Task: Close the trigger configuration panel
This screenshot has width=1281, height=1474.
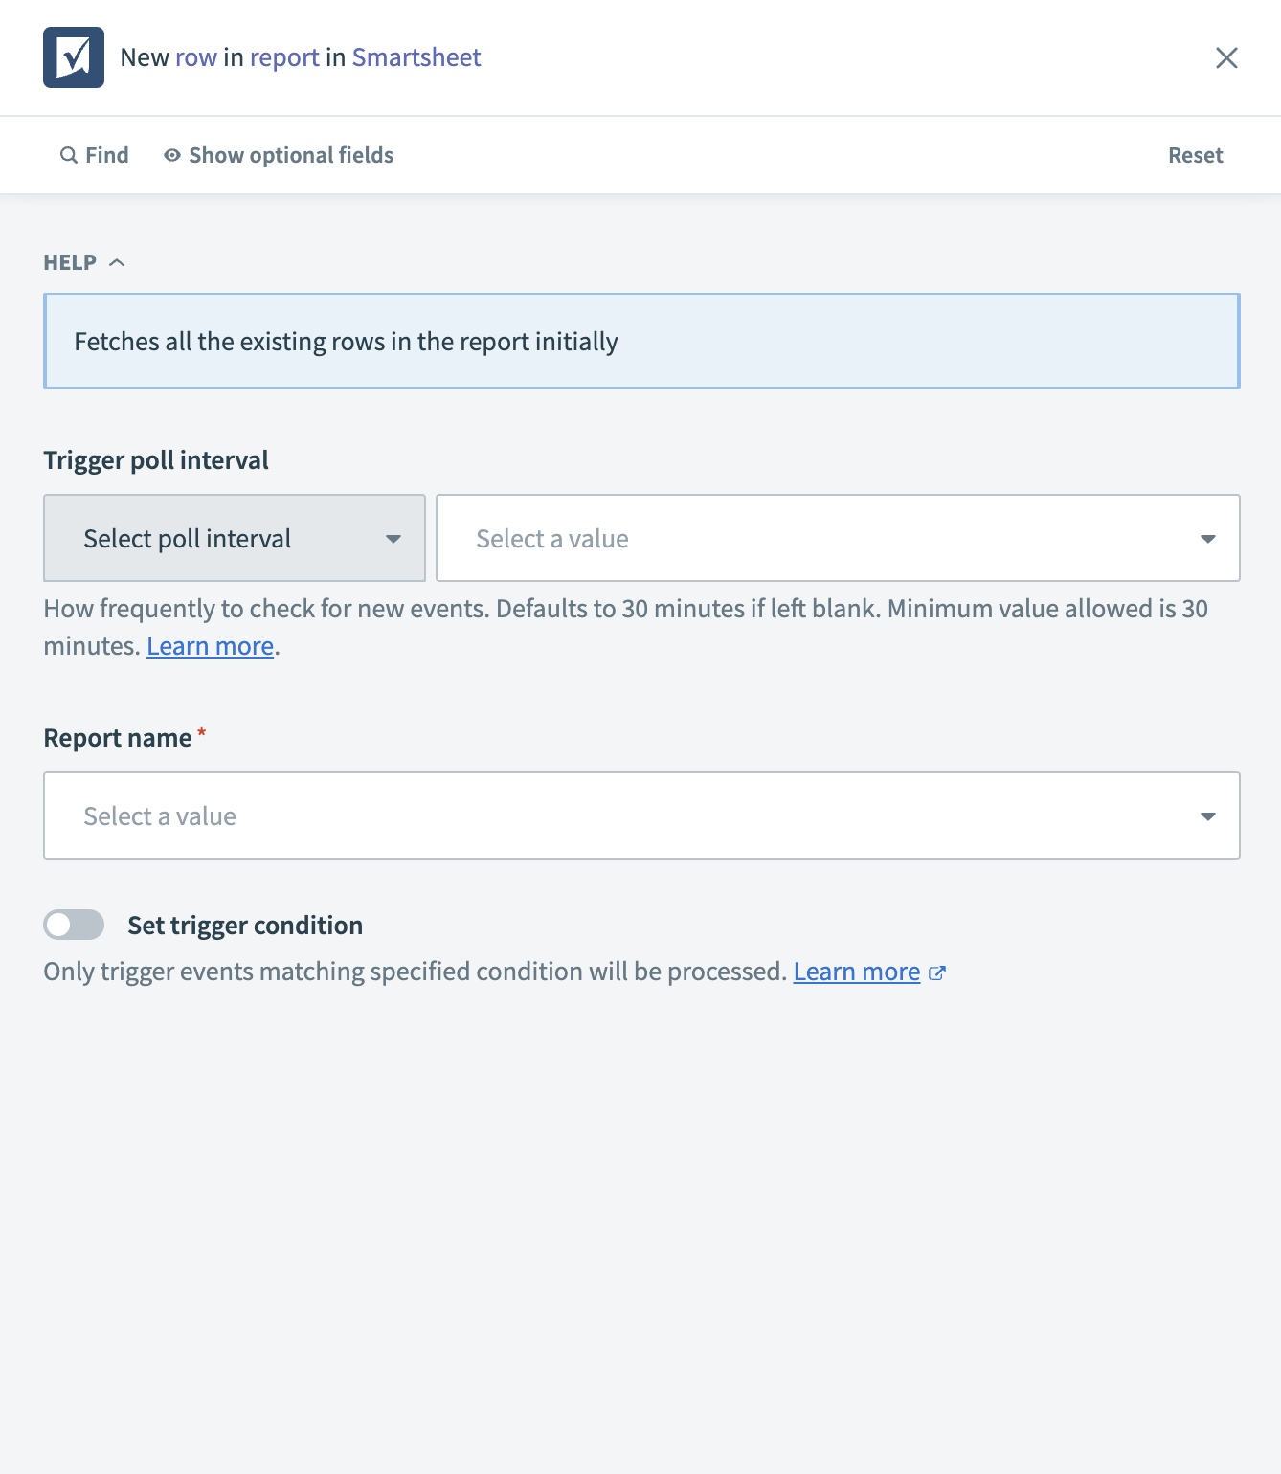Action: [1226, 57]
